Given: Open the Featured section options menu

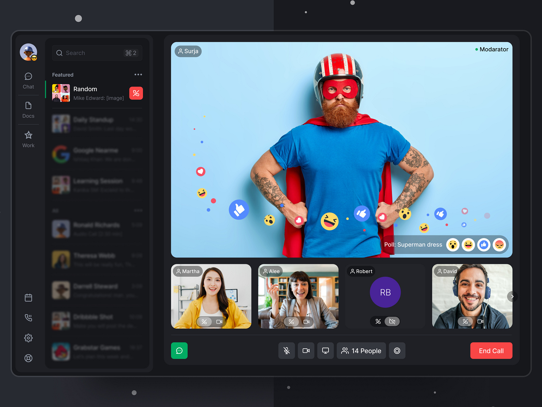Looking at the screenshot, I should click(x=138, y=75).
